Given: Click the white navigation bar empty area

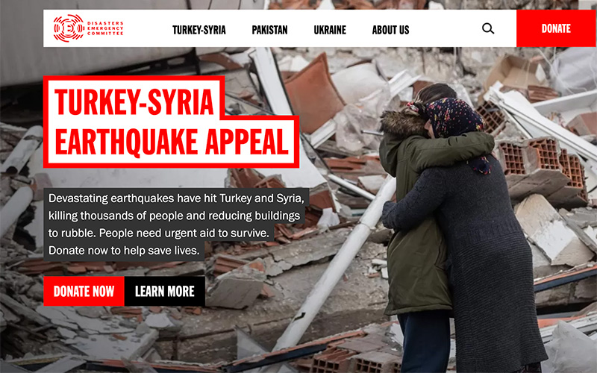Looking at the screenshot, I should 446,28.
